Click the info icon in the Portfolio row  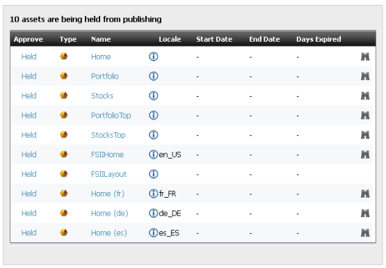tap(154, 76)
